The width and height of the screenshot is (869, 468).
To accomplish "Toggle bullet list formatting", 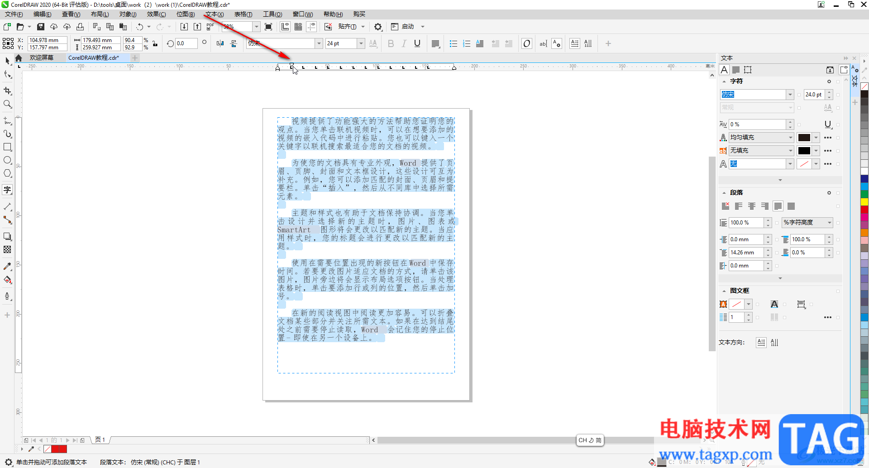I will click(x=453, y=43).
